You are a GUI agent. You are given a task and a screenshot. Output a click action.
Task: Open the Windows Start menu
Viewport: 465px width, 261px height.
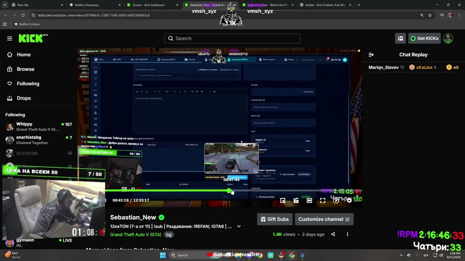163,255
